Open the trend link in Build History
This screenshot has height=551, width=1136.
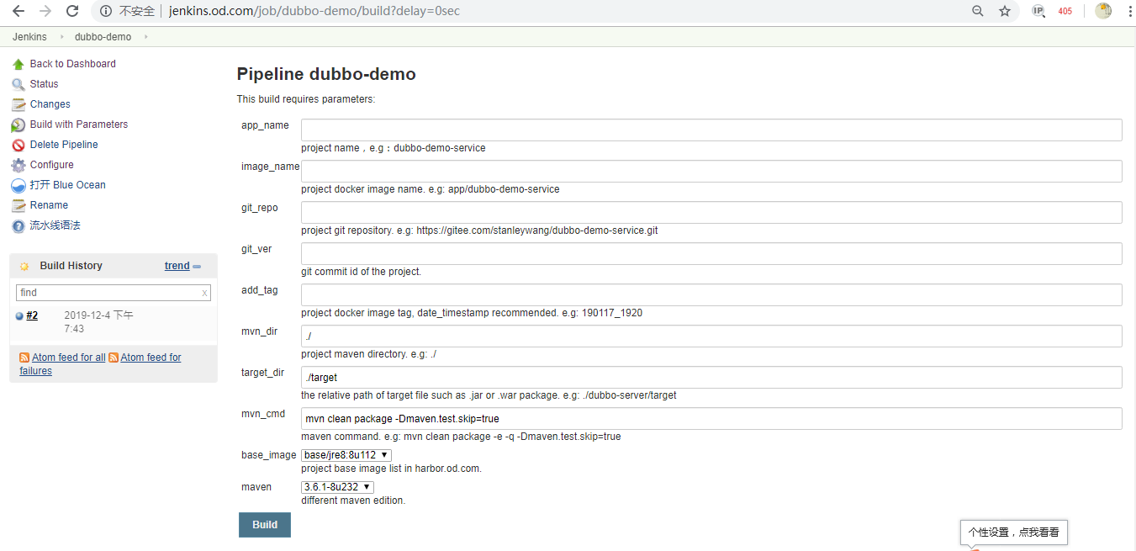click(177, 266)
